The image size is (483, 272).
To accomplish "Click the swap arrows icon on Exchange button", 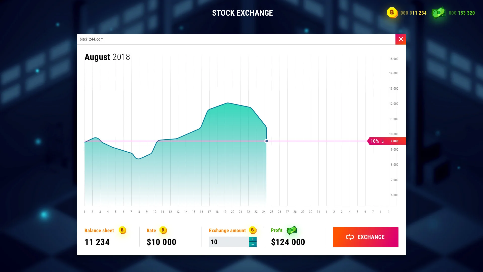I will tap(350, 237).
